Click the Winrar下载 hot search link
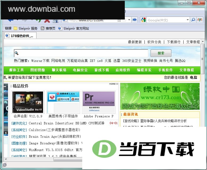 pyautogui.click(x=40, y=61)
